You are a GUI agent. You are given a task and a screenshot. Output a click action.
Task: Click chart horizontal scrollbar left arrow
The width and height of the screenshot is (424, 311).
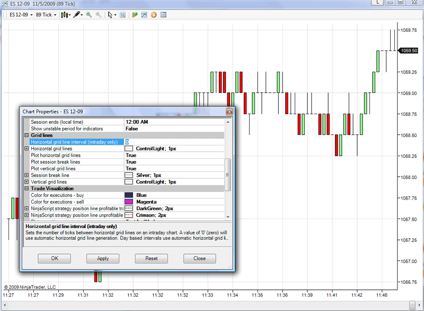(5, 305)
